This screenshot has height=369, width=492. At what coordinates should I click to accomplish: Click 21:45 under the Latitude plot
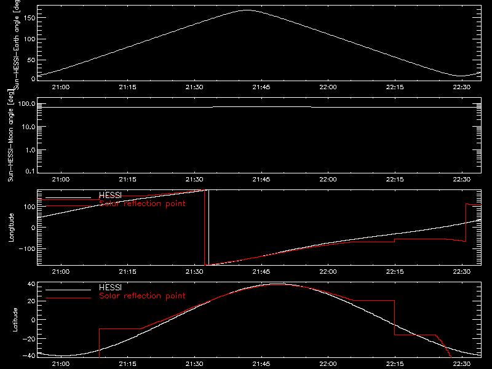click(x=261, y=364)
